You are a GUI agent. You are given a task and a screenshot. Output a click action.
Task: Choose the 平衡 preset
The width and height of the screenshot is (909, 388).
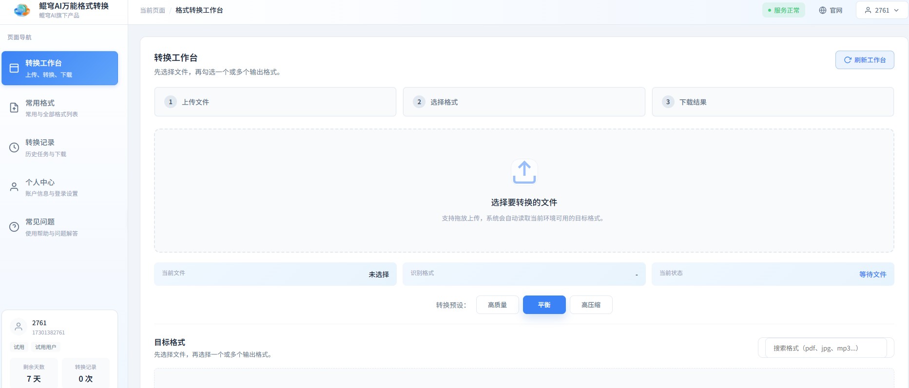(544, 305)
